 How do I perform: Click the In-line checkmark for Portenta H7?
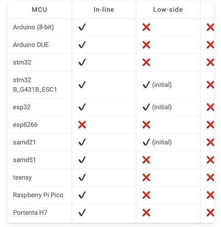point(82,212)
